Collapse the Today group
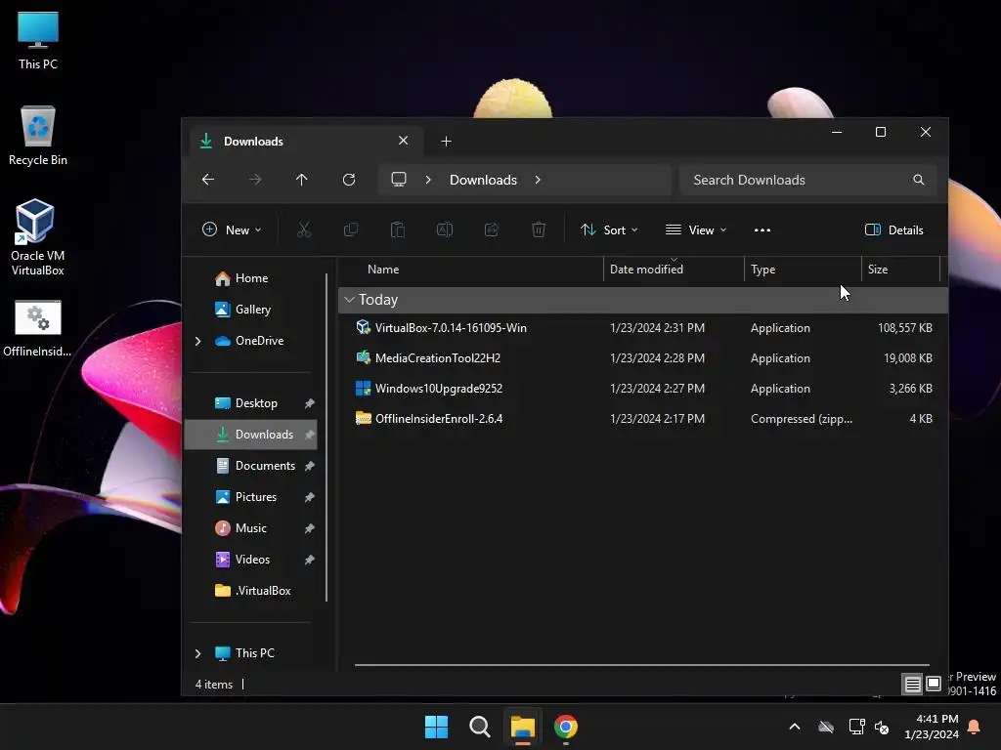1001x750 pixels. click(349, 300)
